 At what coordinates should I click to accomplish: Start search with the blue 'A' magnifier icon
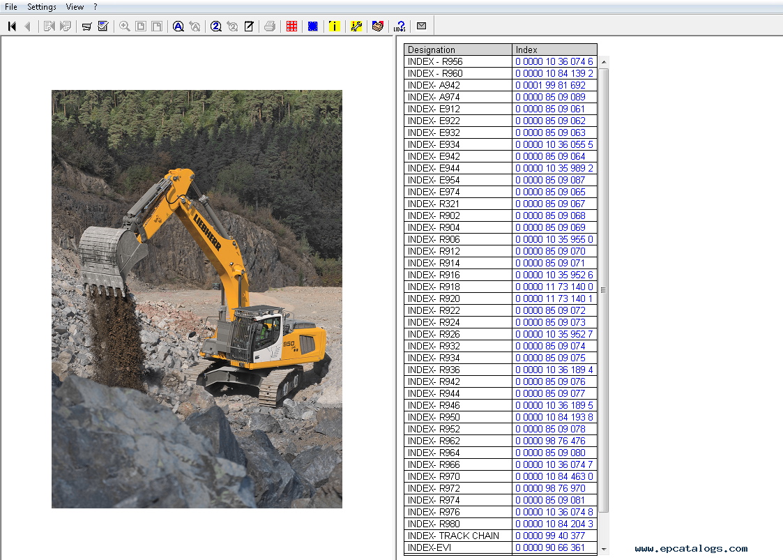(x=178, y=27)
